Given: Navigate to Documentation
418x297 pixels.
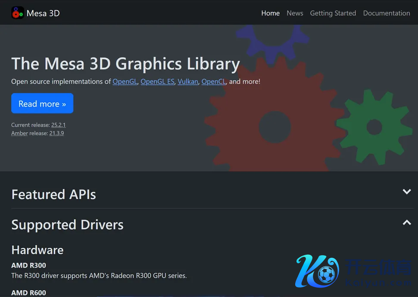Looking at the screenshot, I should [x=386, y=13].
